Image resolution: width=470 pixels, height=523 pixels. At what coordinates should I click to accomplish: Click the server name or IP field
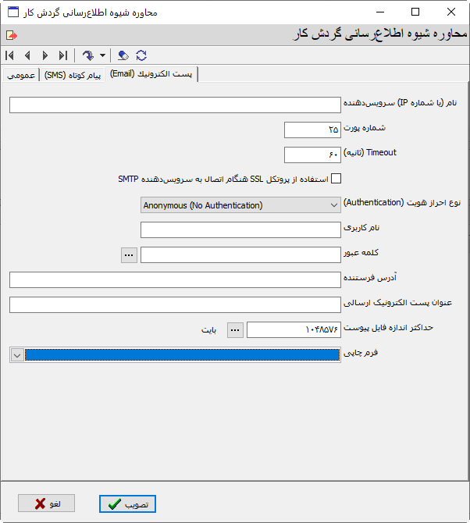point(170,105)
